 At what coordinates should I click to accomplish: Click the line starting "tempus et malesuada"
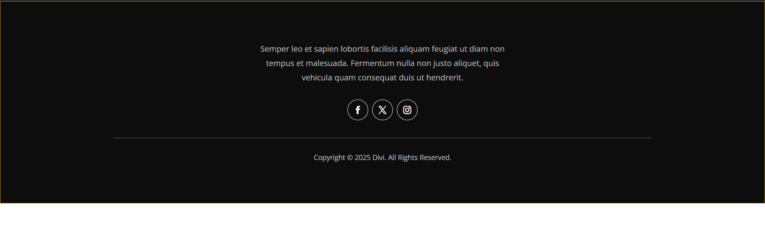(382, 63)
